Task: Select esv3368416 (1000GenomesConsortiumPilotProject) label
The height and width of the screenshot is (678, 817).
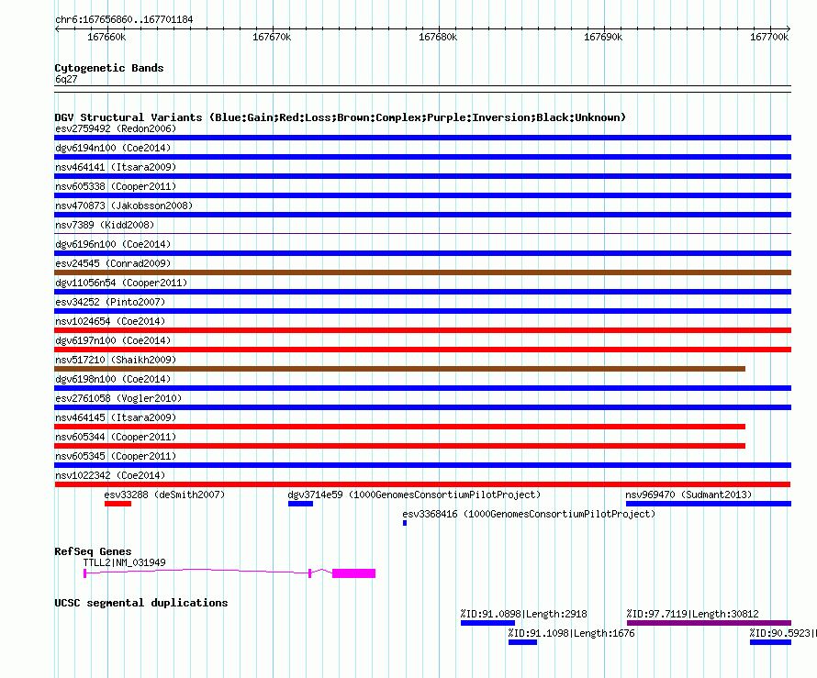Action: pos(529,514)
